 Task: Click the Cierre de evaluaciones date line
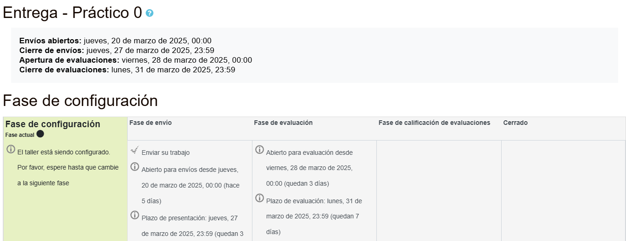point(127,70)
